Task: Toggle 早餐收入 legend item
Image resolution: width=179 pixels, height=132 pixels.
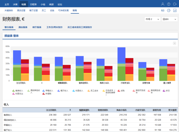Action: pyautogui.click(x=48, y=91)
